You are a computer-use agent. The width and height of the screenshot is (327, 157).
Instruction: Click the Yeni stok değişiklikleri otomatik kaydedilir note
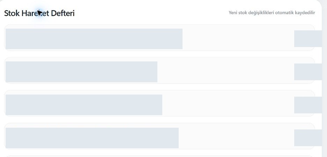pos(272,13)
